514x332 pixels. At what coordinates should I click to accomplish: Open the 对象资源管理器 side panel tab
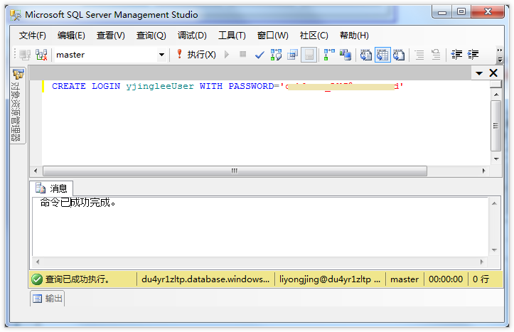click(18, 105)
